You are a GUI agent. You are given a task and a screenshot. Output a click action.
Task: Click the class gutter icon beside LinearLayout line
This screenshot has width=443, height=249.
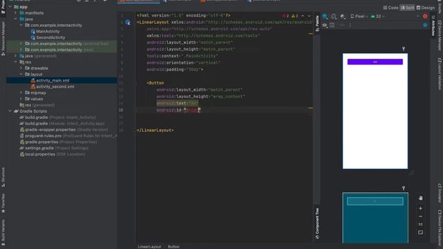(127, 22)
